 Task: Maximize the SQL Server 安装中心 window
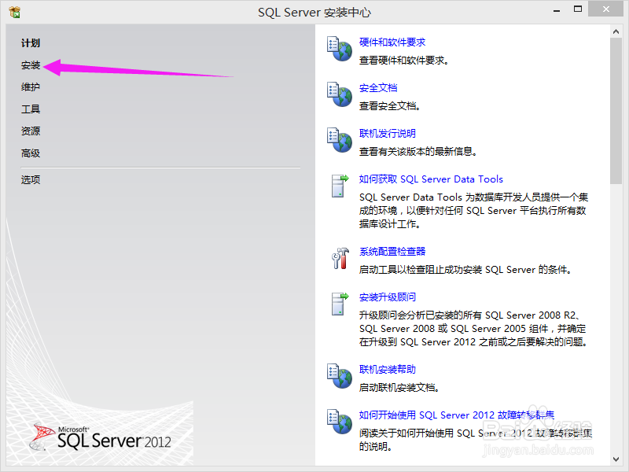[x=578, y=9]
